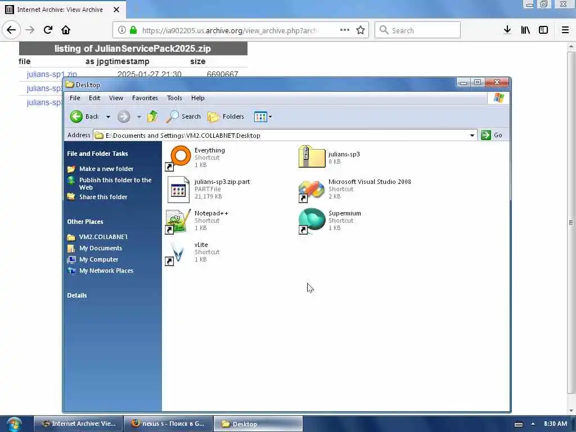Close the Internet Archive tab
Viewport: 576px width, 432px height.
pyautogui.click(x=116, y=10)
